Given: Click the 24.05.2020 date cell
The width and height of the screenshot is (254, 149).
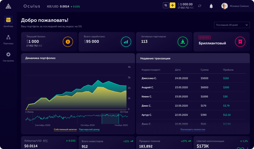Looking at the screenshot, I should [x=181, y=78].
